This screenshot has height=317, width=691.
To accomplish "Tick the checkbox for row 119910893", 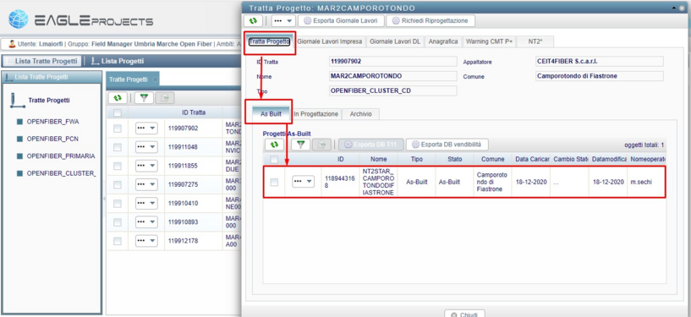I will coord(118,222).
